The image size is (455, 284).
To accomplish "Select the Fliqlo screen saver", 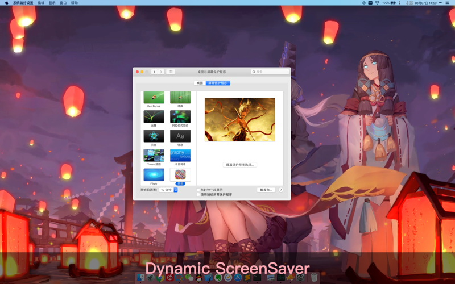I will coord(154,175).
